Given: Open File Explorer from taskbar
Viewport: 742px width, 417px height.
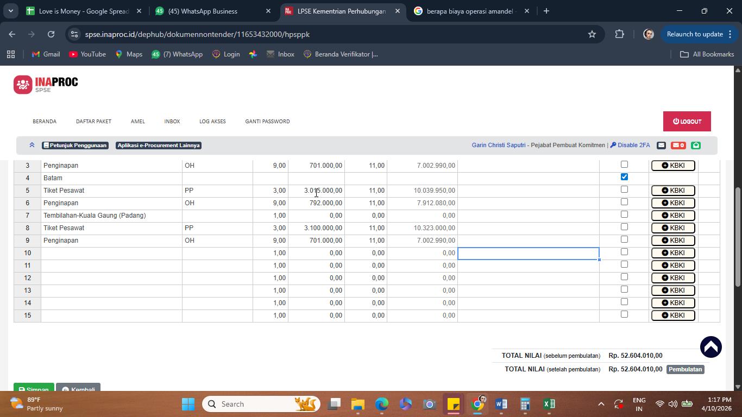Looking at the screenshot, I should pos(357,404).
